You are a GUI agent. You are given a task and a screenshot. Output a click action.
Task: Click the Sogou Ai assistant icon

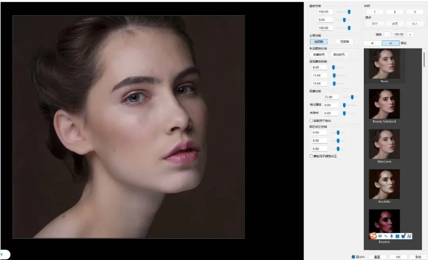409,236
